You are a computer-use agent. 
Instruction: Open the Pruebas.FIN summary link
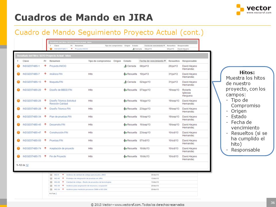pos(56,141)
